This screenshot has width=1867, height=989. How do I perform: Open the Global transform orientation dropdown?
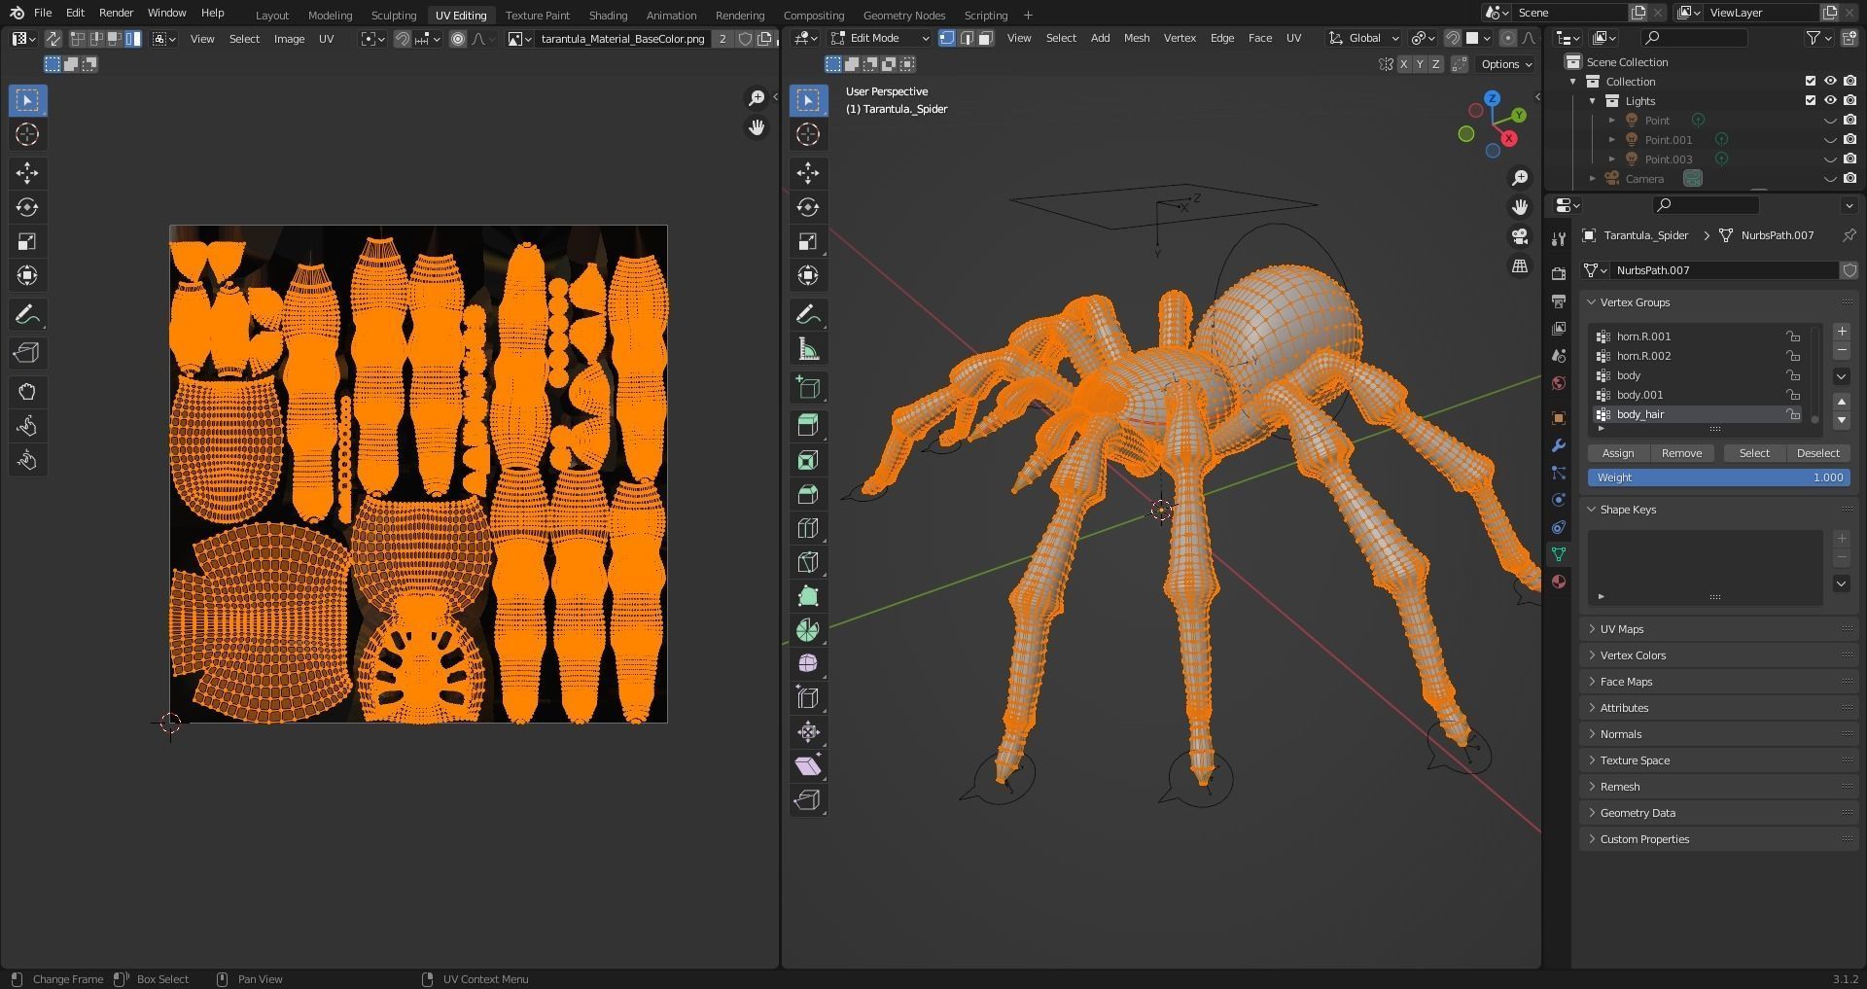tap(1365, 38)
